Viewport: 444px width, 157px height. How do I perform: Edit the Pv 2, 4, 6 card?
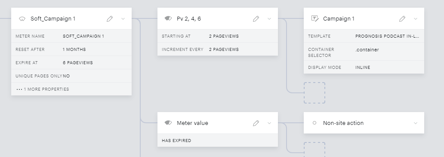pos(256,19)
